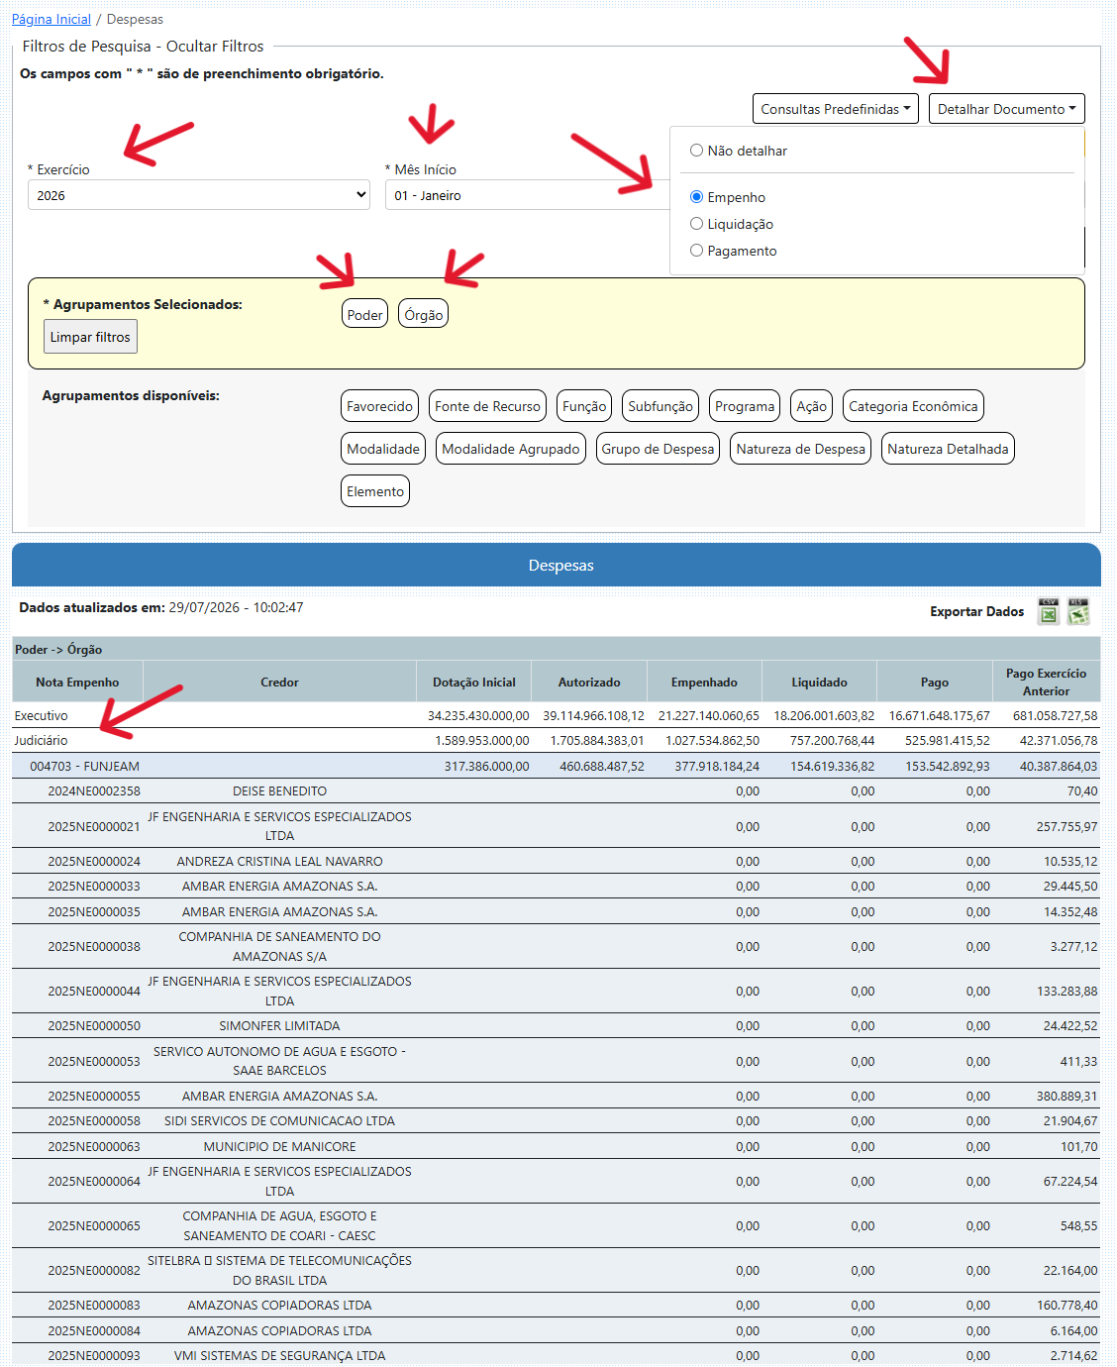Open the Mês Início dropdown
The image size is (1117, 1367).
click(528, 195)
